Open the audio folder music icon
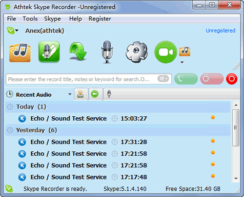The width and height of the screenshot is (244, 197). click(x=20, y=52)
